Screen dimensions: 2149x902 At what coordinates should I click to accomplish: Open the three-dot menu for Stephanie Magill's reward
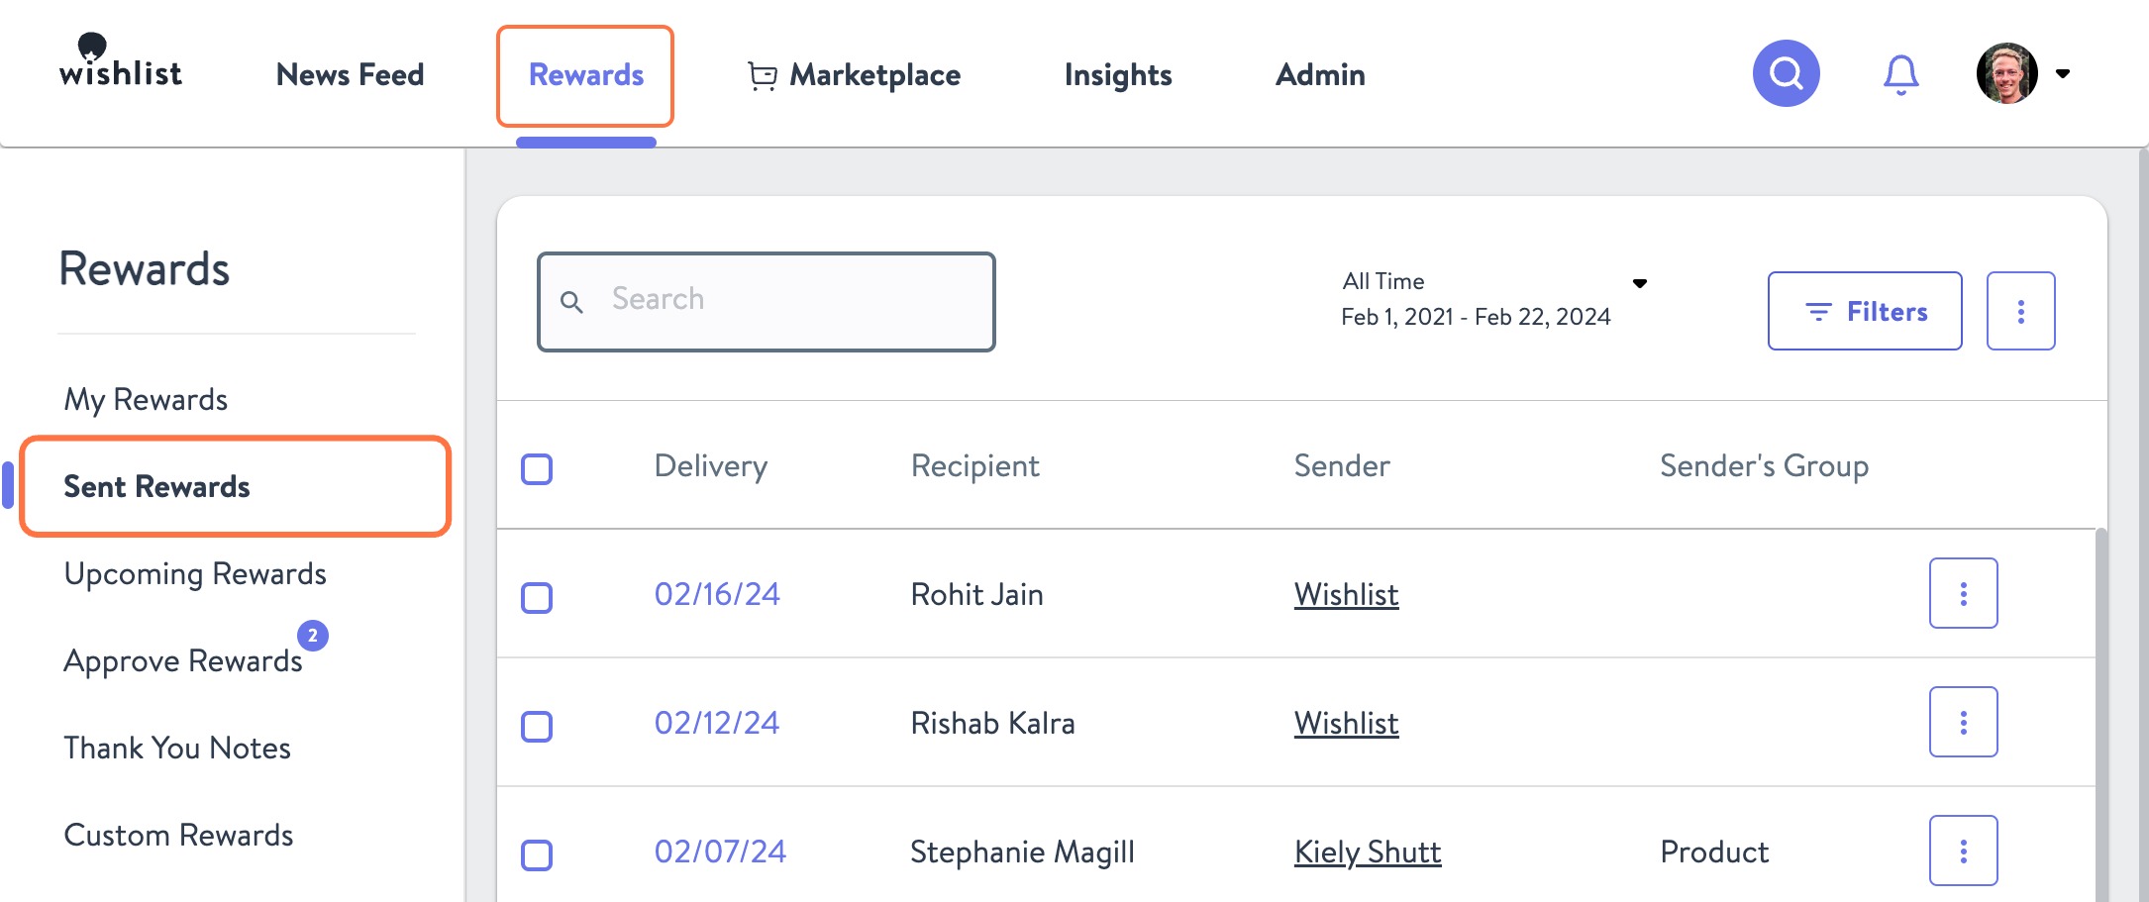[x=1963, y=850]
